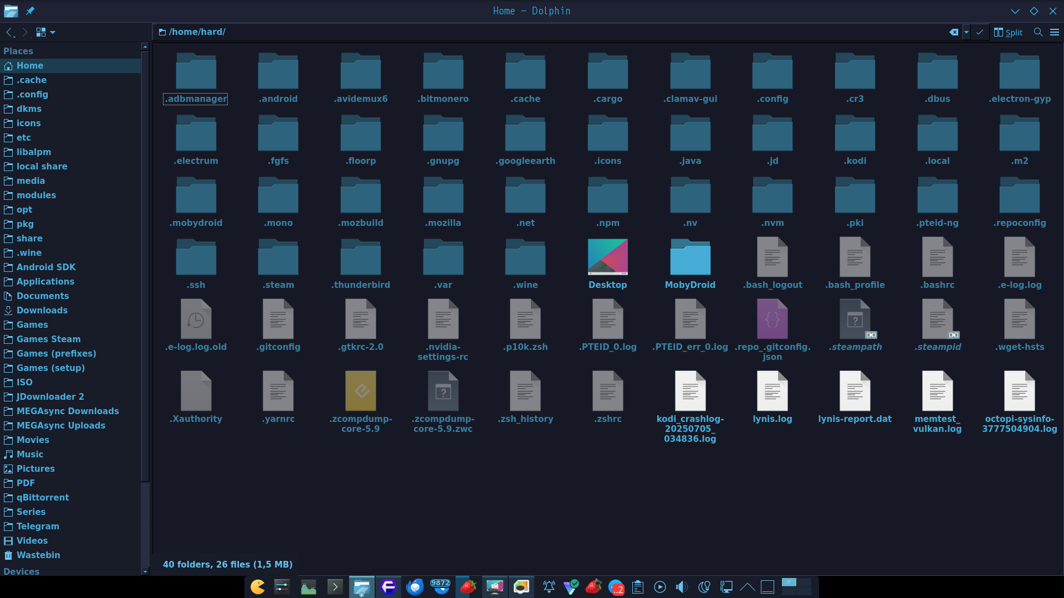Image resolution: width=1064 pixels, height=598 pixels.
Task: Confirm location with checkmark button
Action: click(980, 32)
